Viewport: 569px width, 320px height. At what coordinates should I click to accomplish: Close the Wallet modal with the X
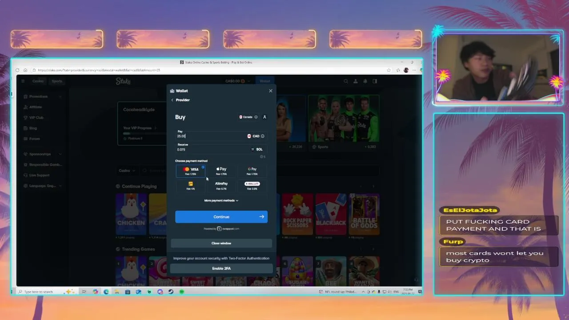(x=270, y=91)
